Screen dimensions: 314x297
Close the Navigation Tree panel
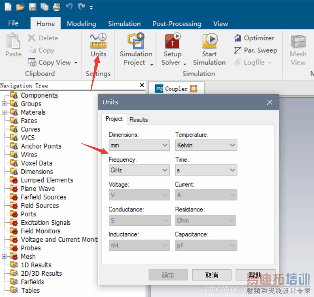(142, 85)
